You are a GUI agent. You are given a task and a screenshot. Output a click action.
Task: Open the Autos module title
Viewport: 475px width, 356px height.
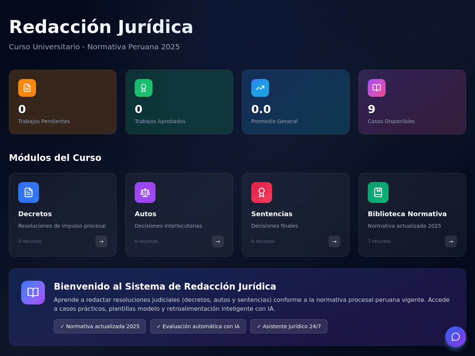coord(145,214)
